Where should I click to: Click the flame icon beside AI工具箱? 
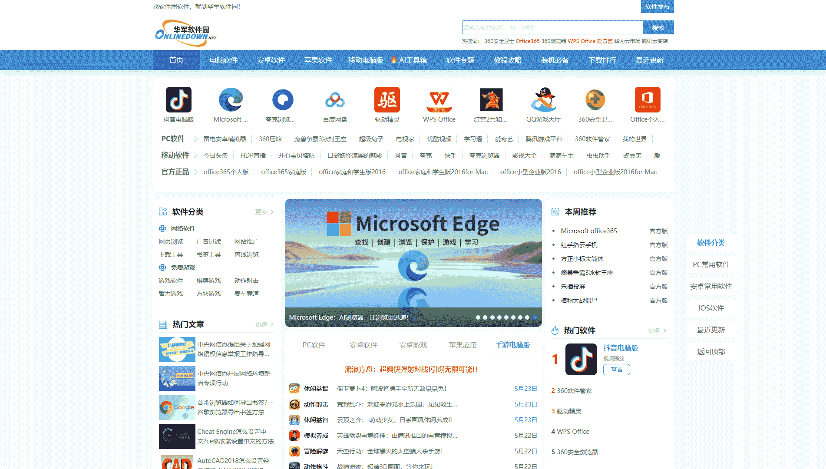pos(394,60)
